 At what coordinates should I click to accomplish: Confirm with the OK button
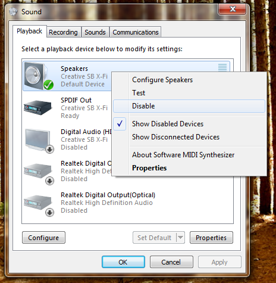point(123,262)
